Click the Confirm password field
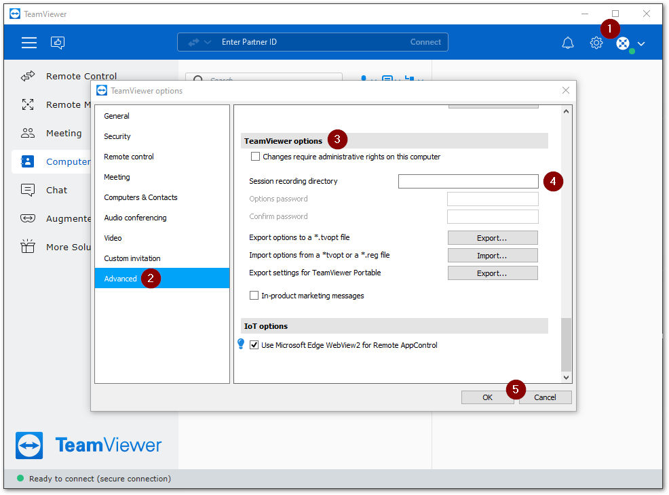Image resolution: width=669 pixels, height=495 pixels. click(493, 216)
